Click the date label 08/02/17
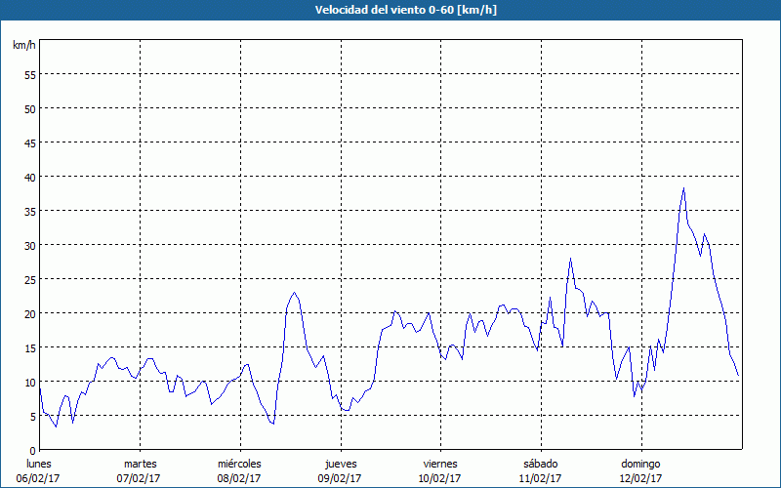Viewport: 781px width, 488px height. pyautogui.click(x=239, y=478)
